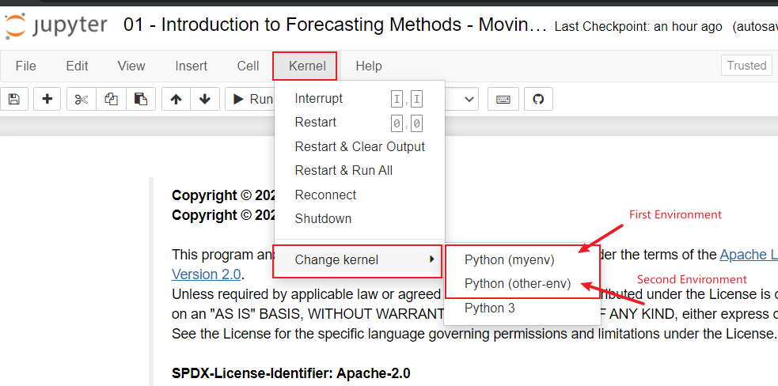
Task: Copy selected cells icon
Action: tap(111, 99)
